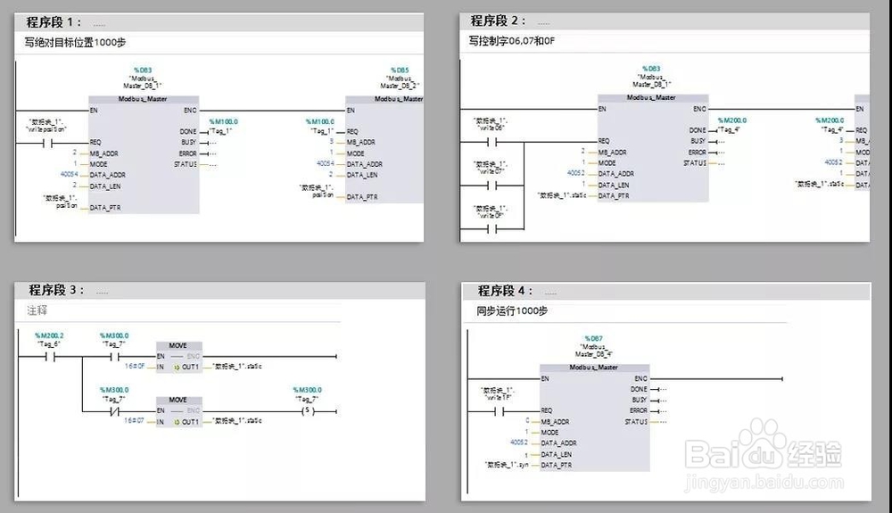The image size is (892, 513).
Task: Select the 程序段 3 network title
Action: 56,290
